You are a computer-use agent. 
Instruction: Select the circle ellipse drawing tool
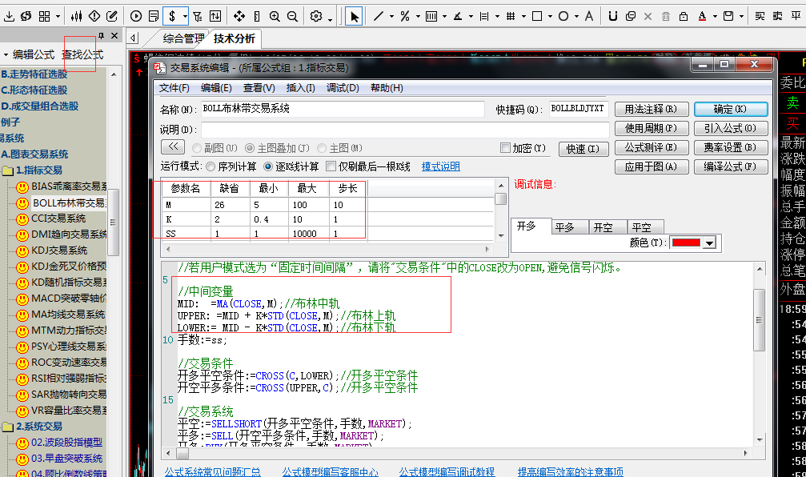563,17
